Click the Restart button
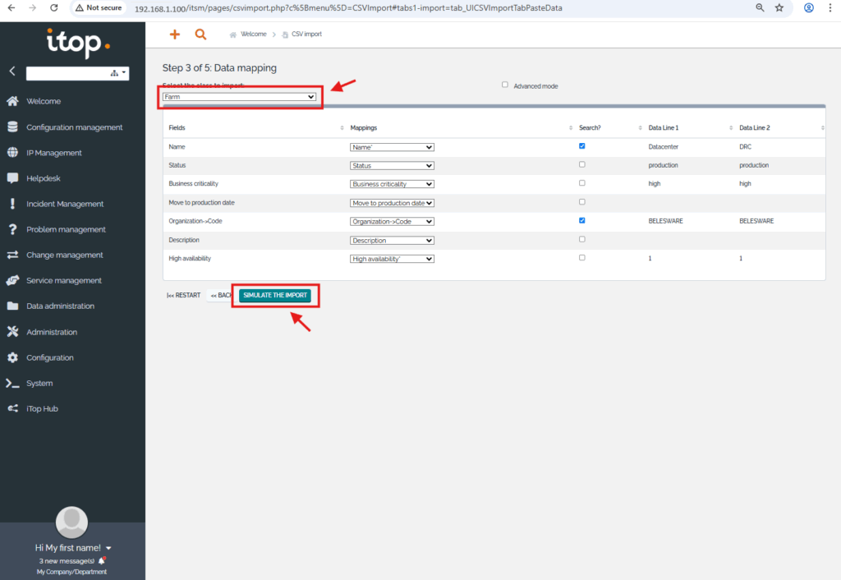Image resolution: width=841 pixels, height=580 pixels. (183, 295)
